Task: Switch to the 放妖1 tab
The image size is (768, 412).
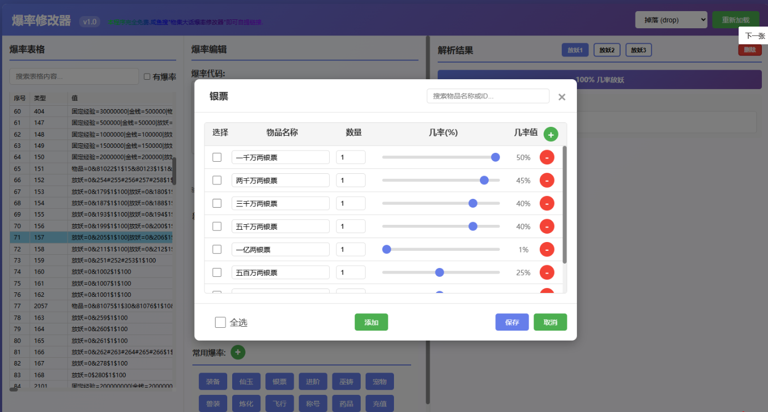Action: [575, 49]
